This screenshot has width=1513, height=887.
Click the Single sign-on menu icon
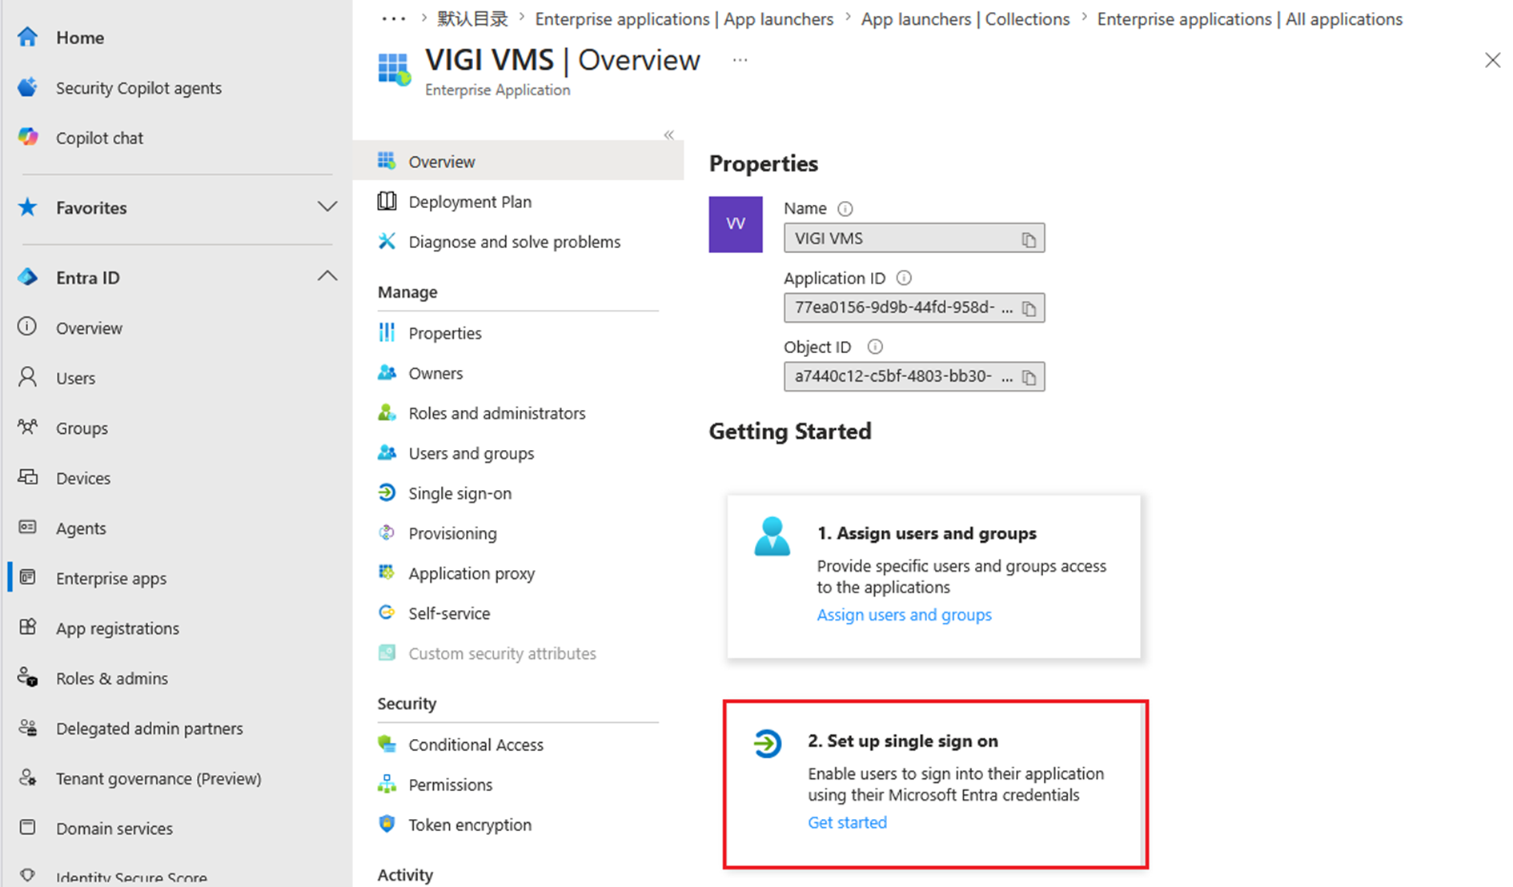point(387,492)
